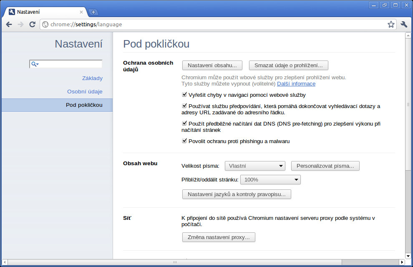Click the search magnifier icon in the sidebar
This screenshot has height=267, width=413.
[x=35, y=64]
